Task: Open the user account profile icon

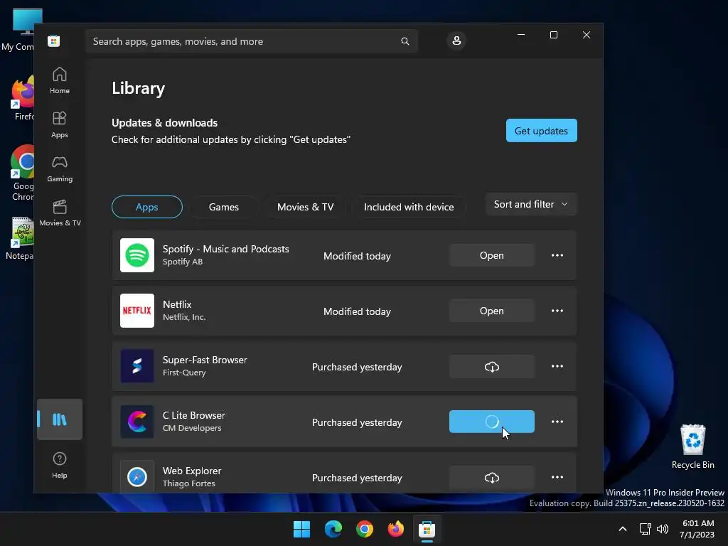Action: (x=456, y=41)
